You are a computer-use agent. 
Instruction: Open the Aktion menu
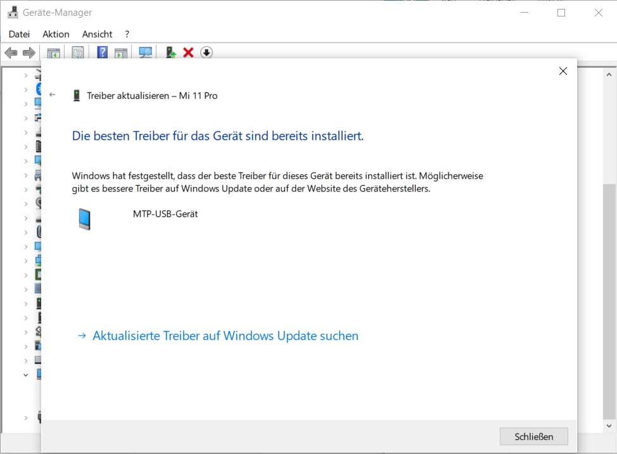pyautogui.click(x=56, y=34)
